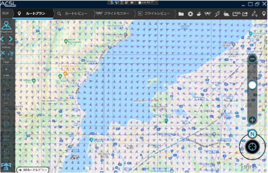This screenshot has width=268, height=173.
Task: Click the orange Biwako Terrace marker
Action: pyautogui.click(x=65, y=74)
